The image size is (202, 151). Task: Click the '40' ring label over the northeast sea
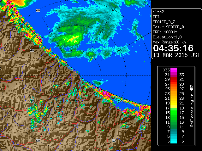[120, 50]
